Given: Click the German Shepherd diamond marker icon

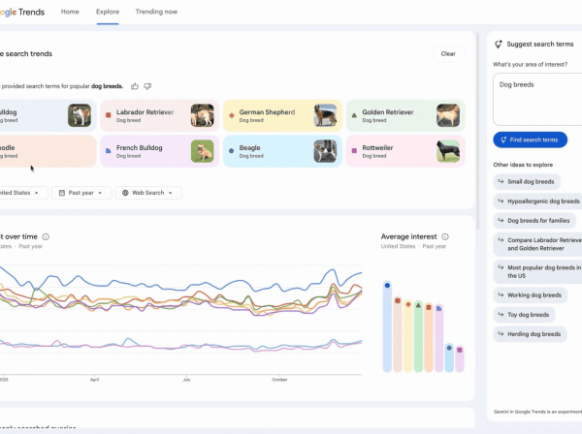Looking at the screenshot, I should pyautogui.click(x=231, y=115).
